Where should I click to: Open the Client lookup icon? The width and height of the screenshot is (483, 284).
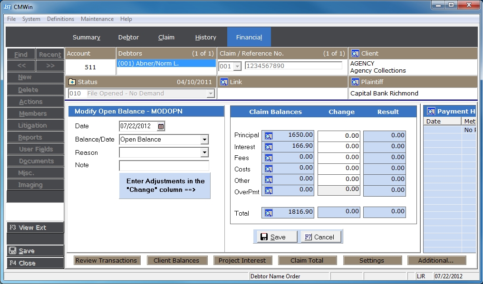tap(355, 54)
